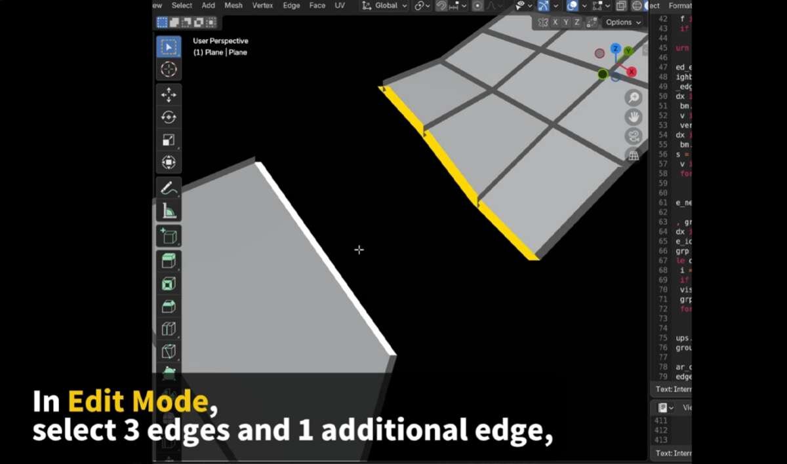
Task: Click the pan view hand icon
Action: [x=634, y=117]
